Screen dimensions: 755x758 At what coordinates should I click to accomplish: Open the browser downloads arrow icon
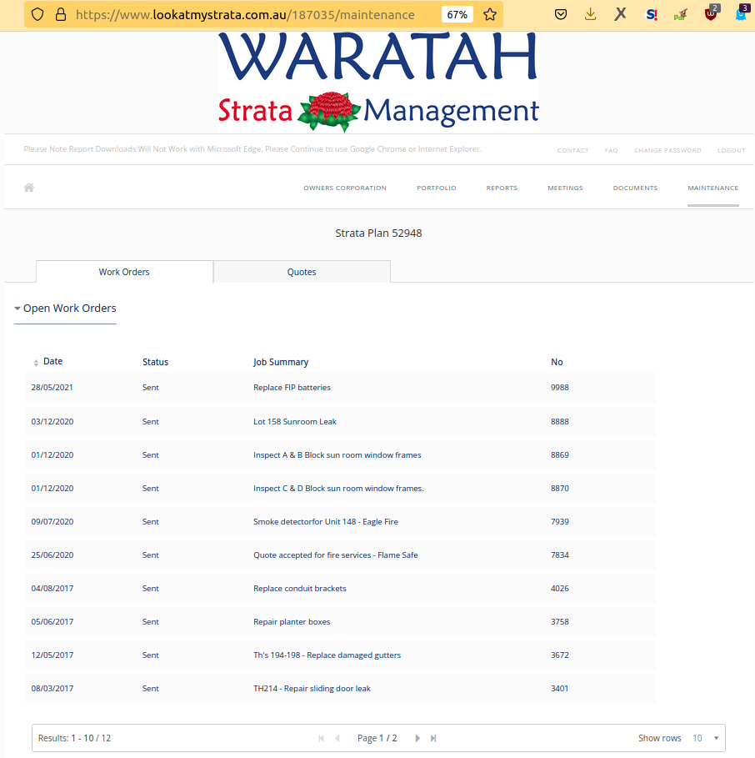(590, 14)
